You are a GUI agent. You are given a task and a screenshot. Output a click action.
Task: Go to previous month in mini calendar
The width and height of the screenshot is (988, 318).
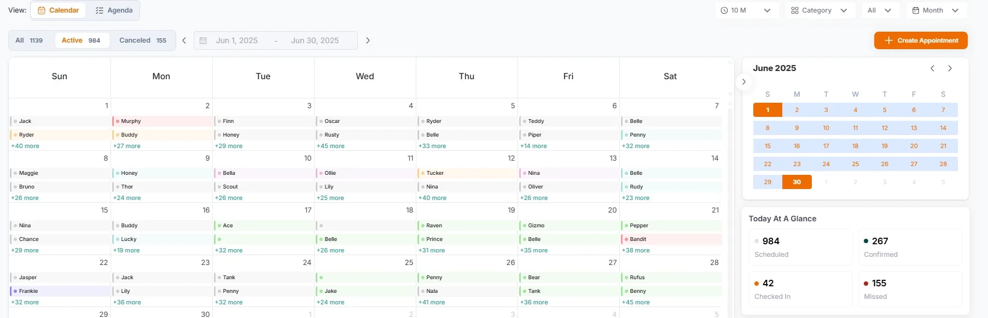[933, 68]
